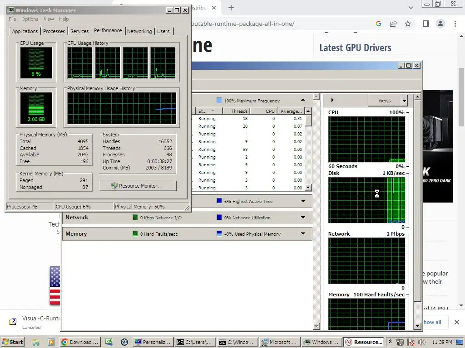The width and height of the screenshot is (465, 348).
Task: Open Windows Explorer from taskbar
Action: click(36, 342)
